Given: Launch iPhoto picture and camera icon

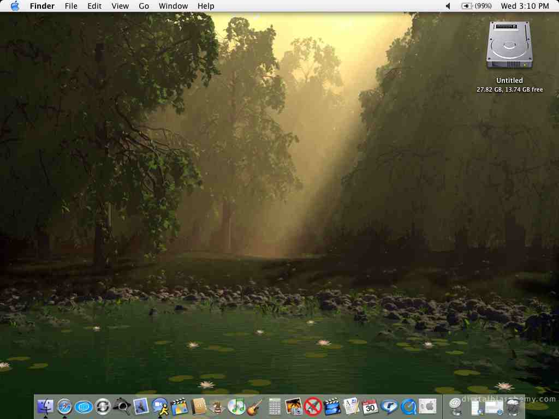Looking at the screenshot, I should (x=294, y=406).
